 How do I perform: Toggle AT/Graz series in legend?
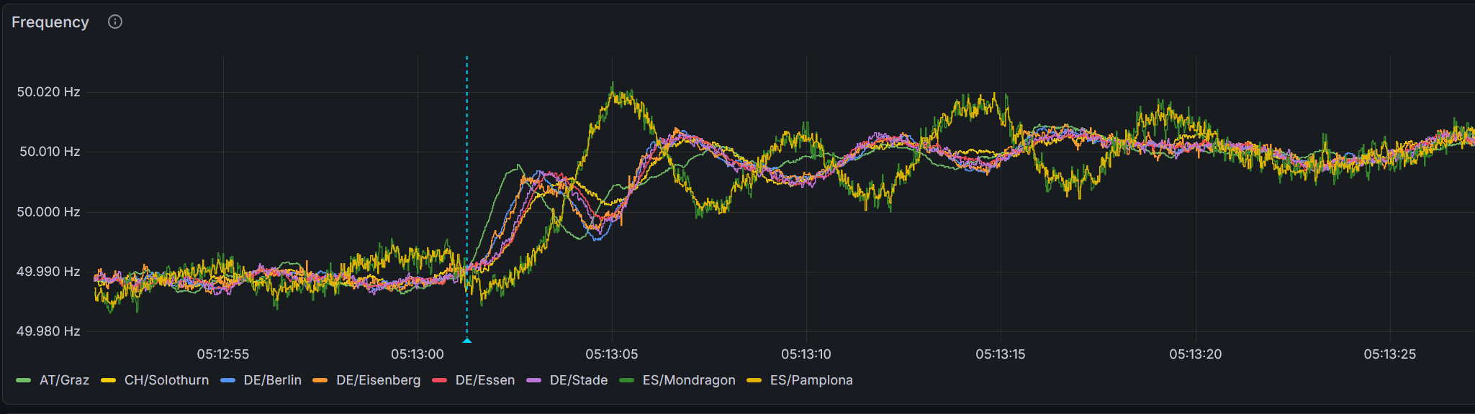[64, 380]
